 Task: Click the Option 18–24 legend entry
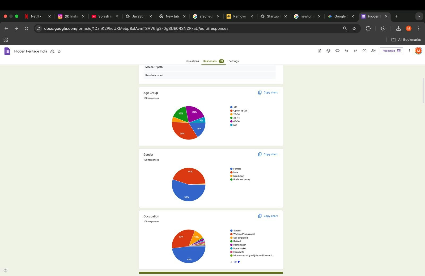point(239,111)
